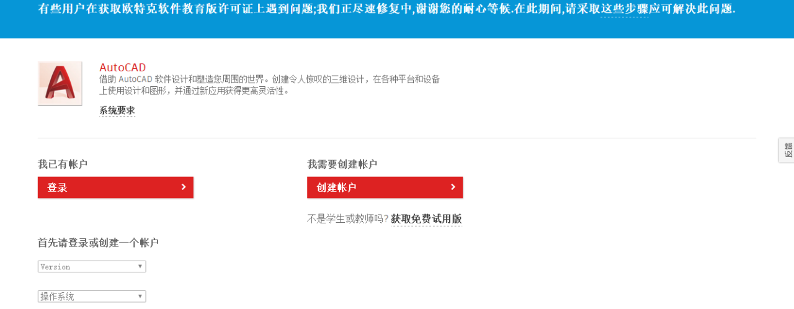Follow the 获取免费试用版 link

click(426, 219)
